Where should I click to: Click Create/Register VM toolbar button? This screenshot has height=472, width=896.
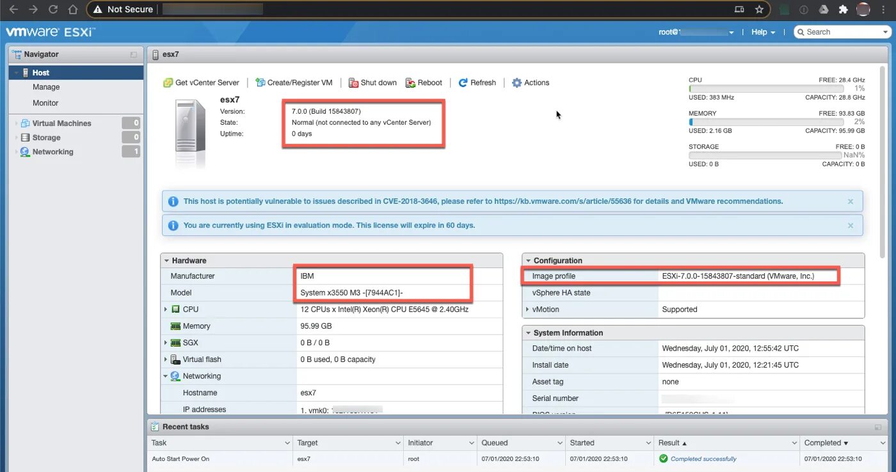[x=294, y=83]
